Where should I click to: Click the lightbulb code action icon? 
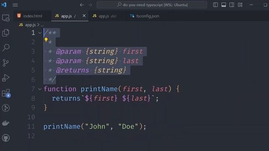[46, 40]
